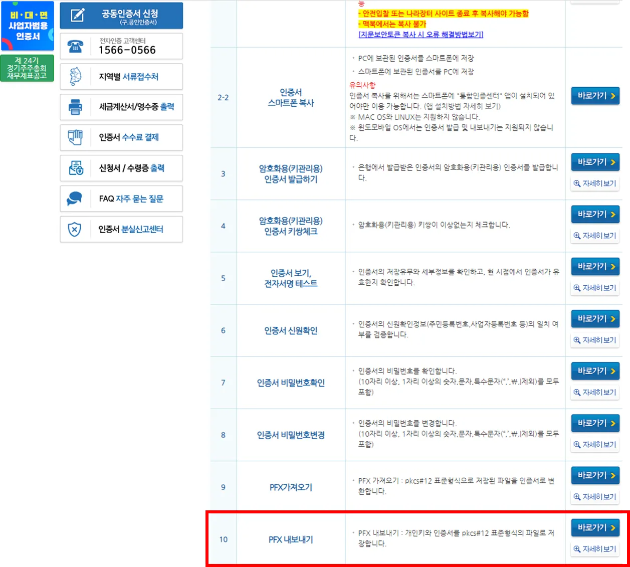Viewport: 630px width, 567px height.
Task: Click magnifier icon in PFX 내보내기 row
Action: 577,549
